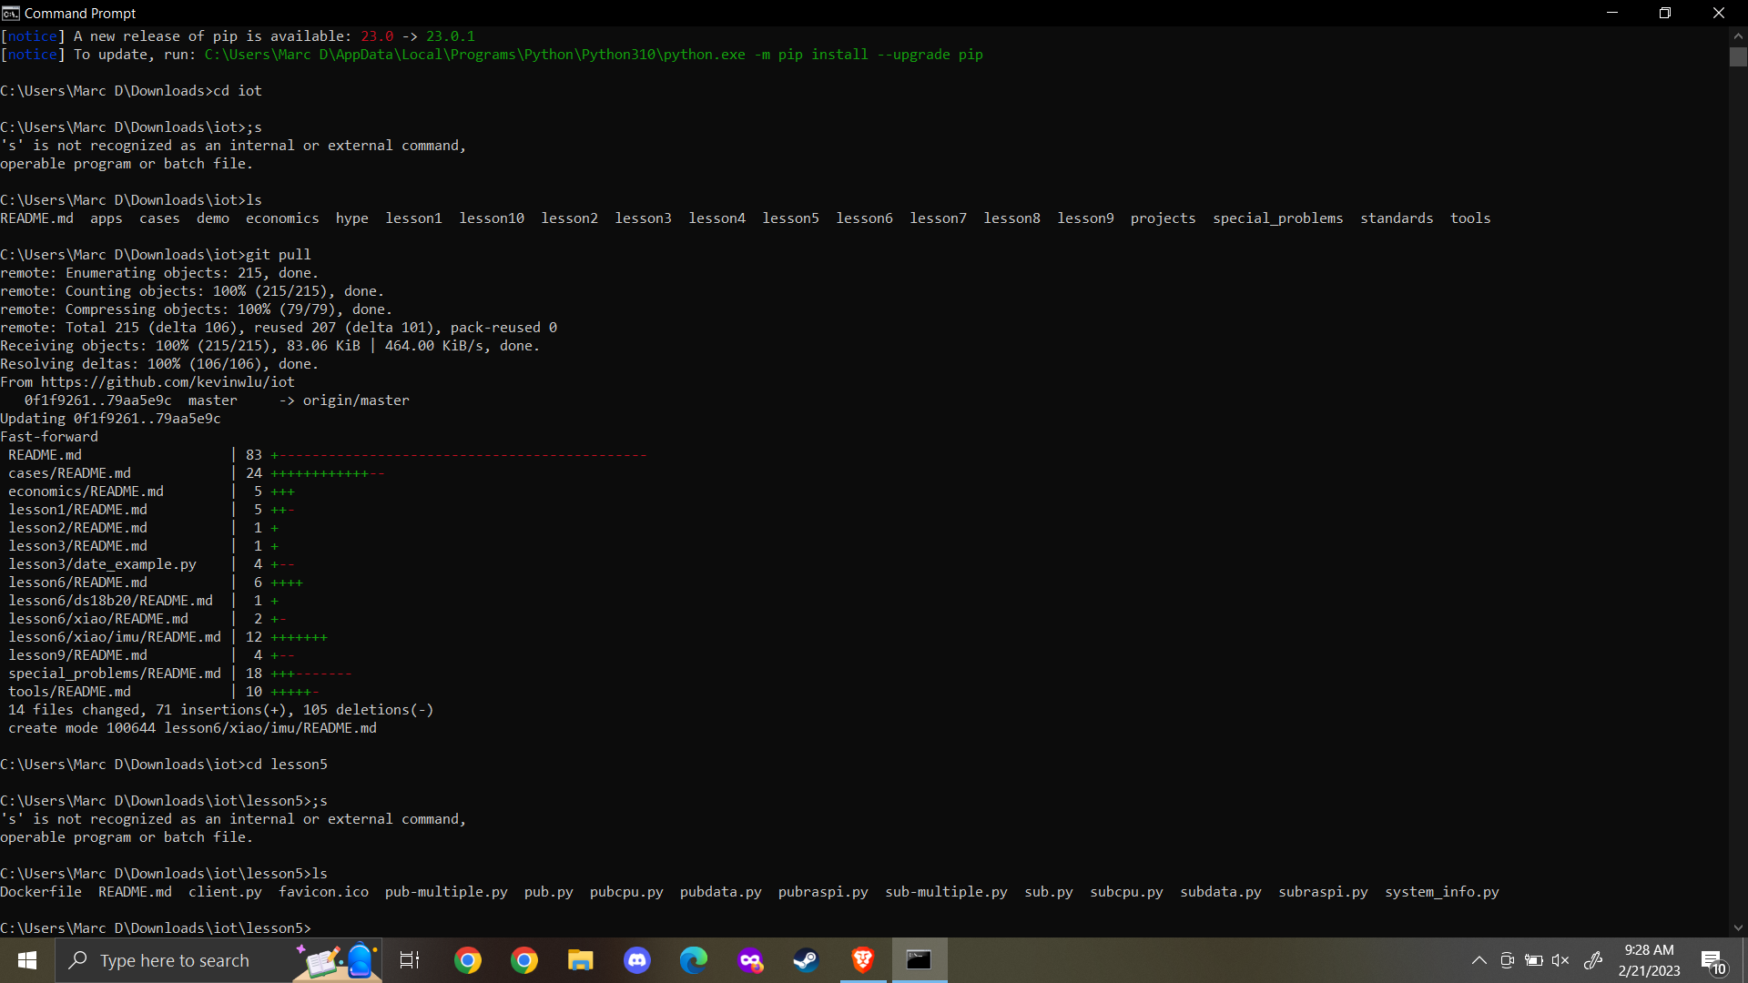
Task: Open the Start menu
Action: [x=26, y=960]
